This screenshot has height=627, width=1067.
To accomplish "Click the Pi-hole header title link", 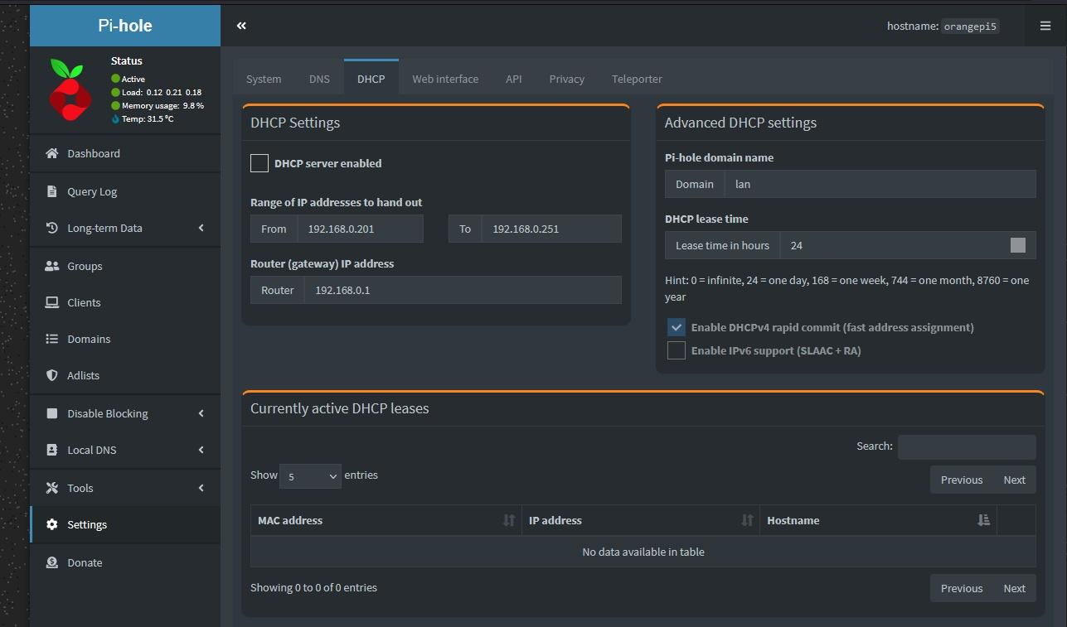I will [x=125, y=26].
